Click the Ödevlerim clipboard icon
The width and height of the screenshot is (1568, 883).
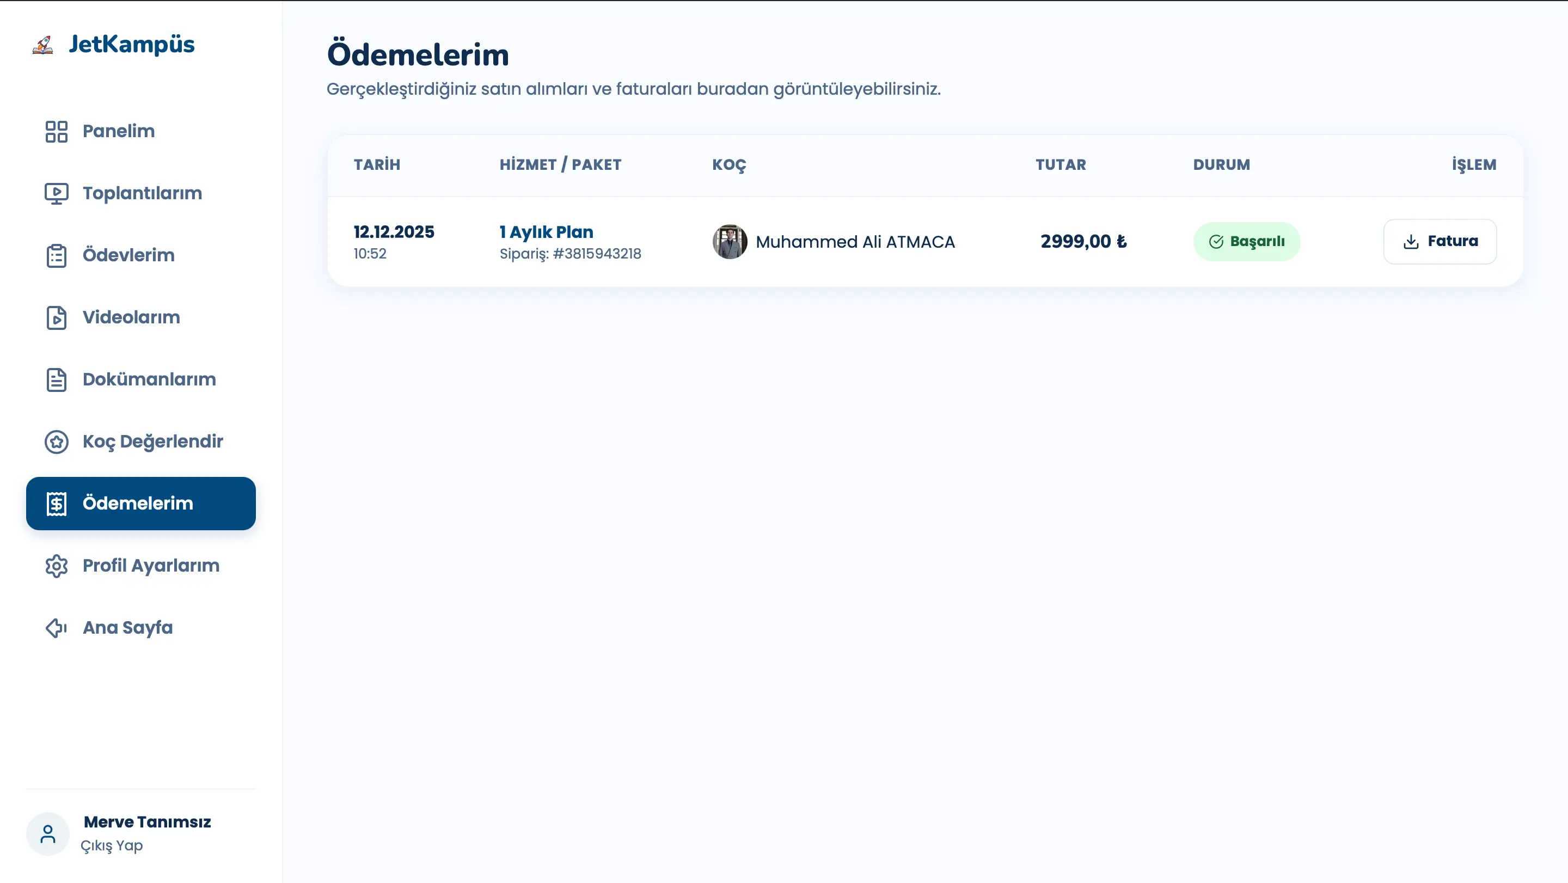tap(56, 255)
